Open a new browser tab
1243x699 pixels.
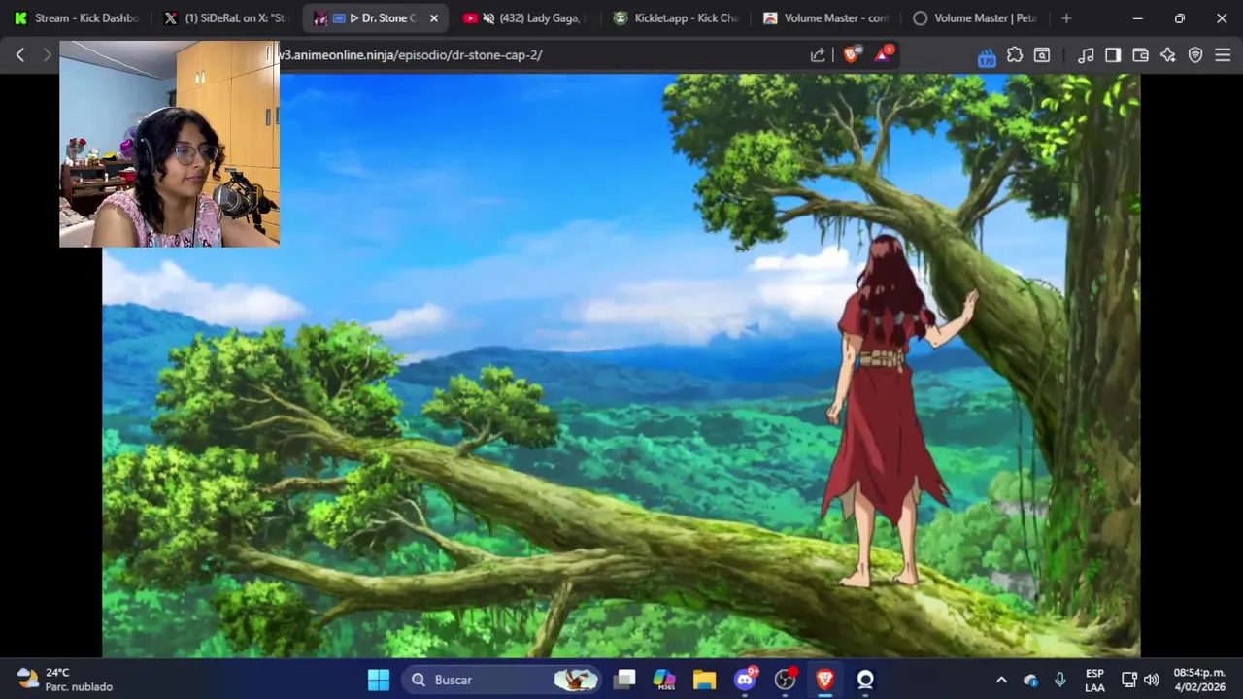click(x=1066, y=18)
